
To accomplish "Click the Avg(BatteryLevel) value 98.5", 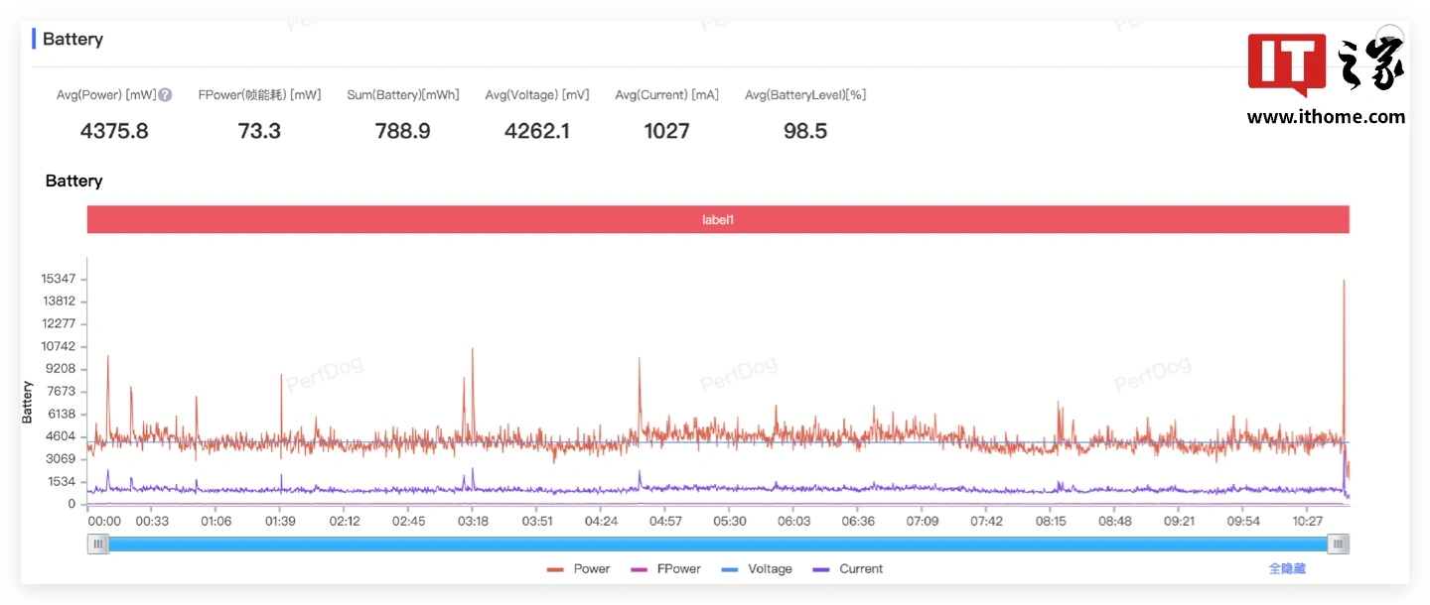I will tap(804, 131).
